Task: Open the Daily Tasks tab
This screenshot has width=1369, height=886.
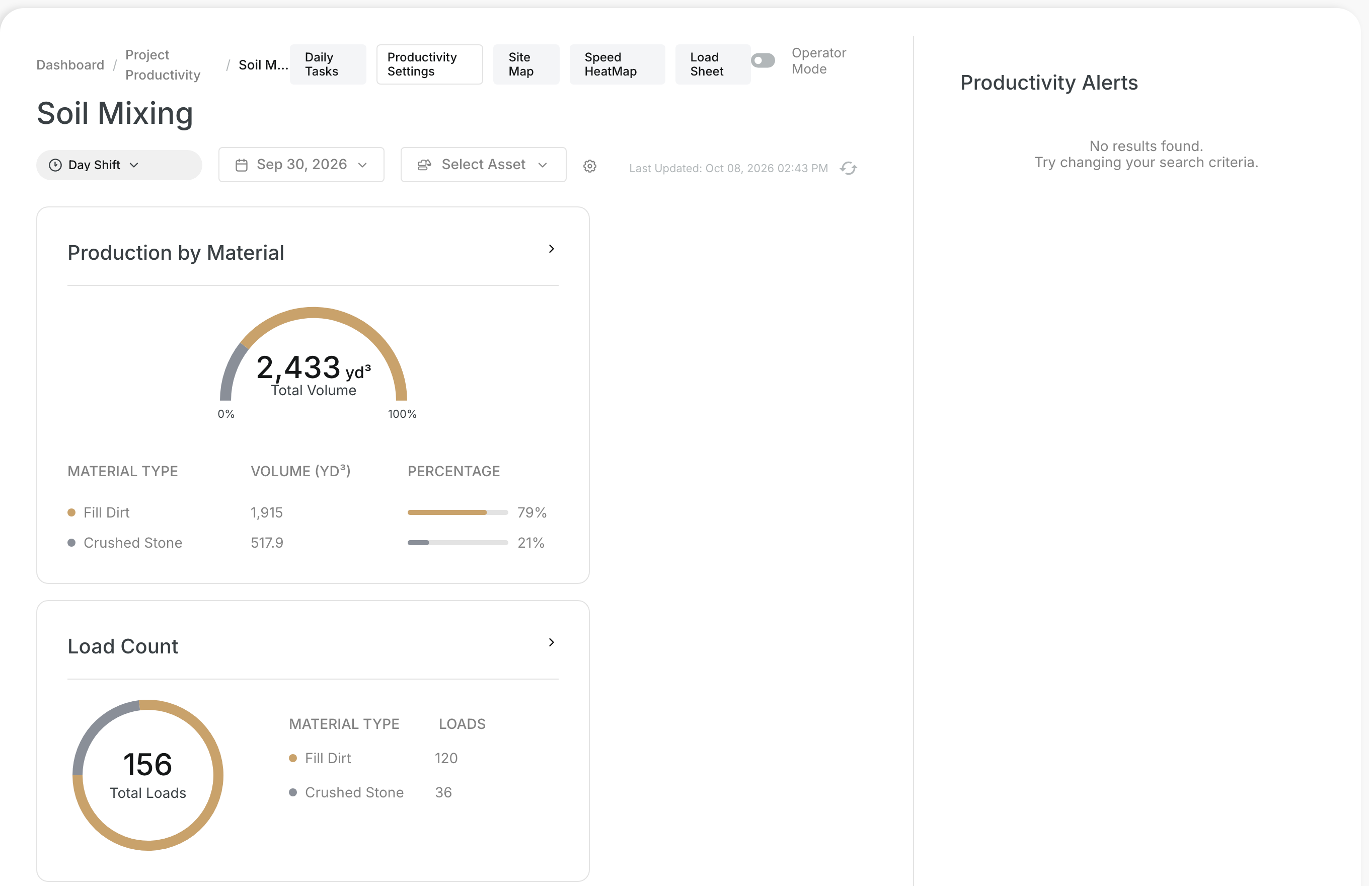Action: coord(328,64)
